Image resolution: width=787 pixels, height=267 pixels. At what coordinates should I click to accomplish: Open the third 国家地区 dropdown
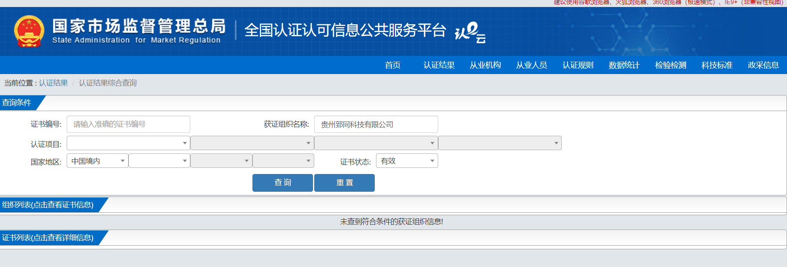(221, 161)
